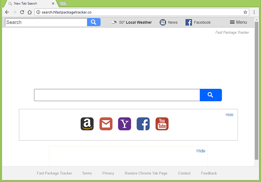Open News from the toolbar

pyautogui.click(x=169, y=22)
